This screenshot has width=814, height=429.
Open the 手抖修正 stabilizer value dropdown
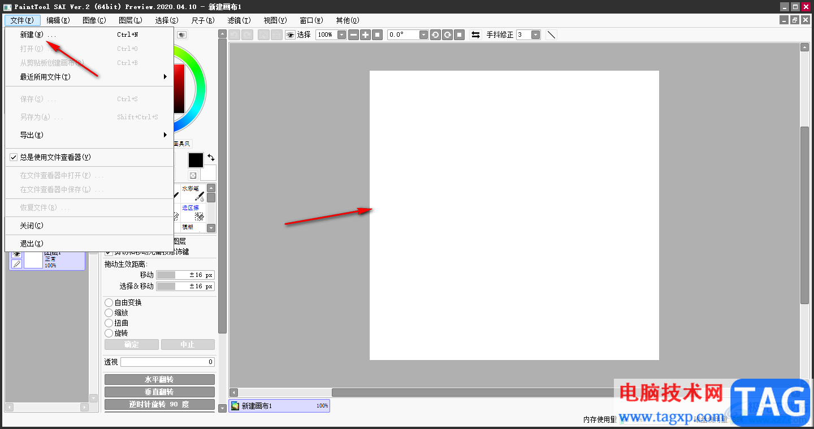(535, 34)
